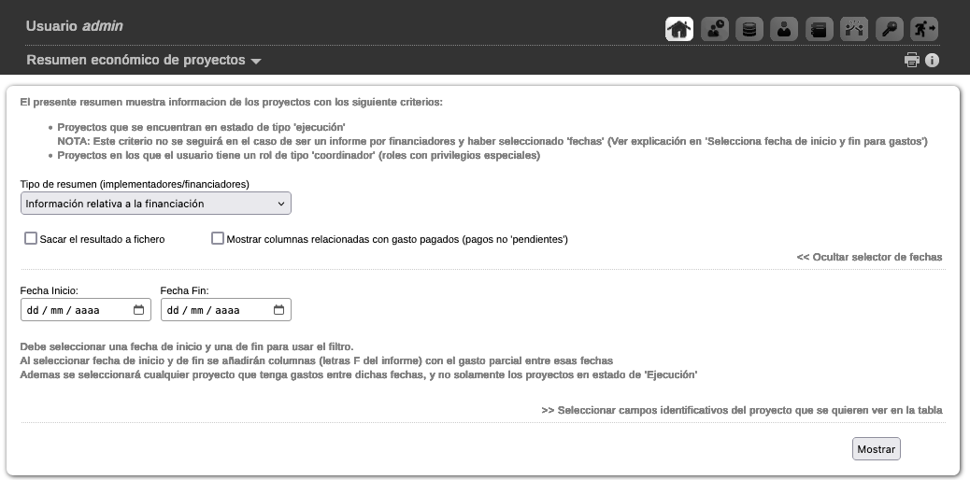Open the user-with-clock icon
The width and height of the screenshot is (970, 480).
point(715,29)
